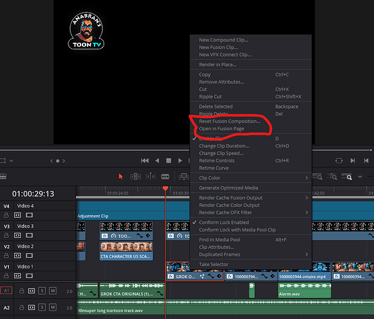374x319 pixels.
Task: Click the curve icon on TOO clip
Action: 139,236
